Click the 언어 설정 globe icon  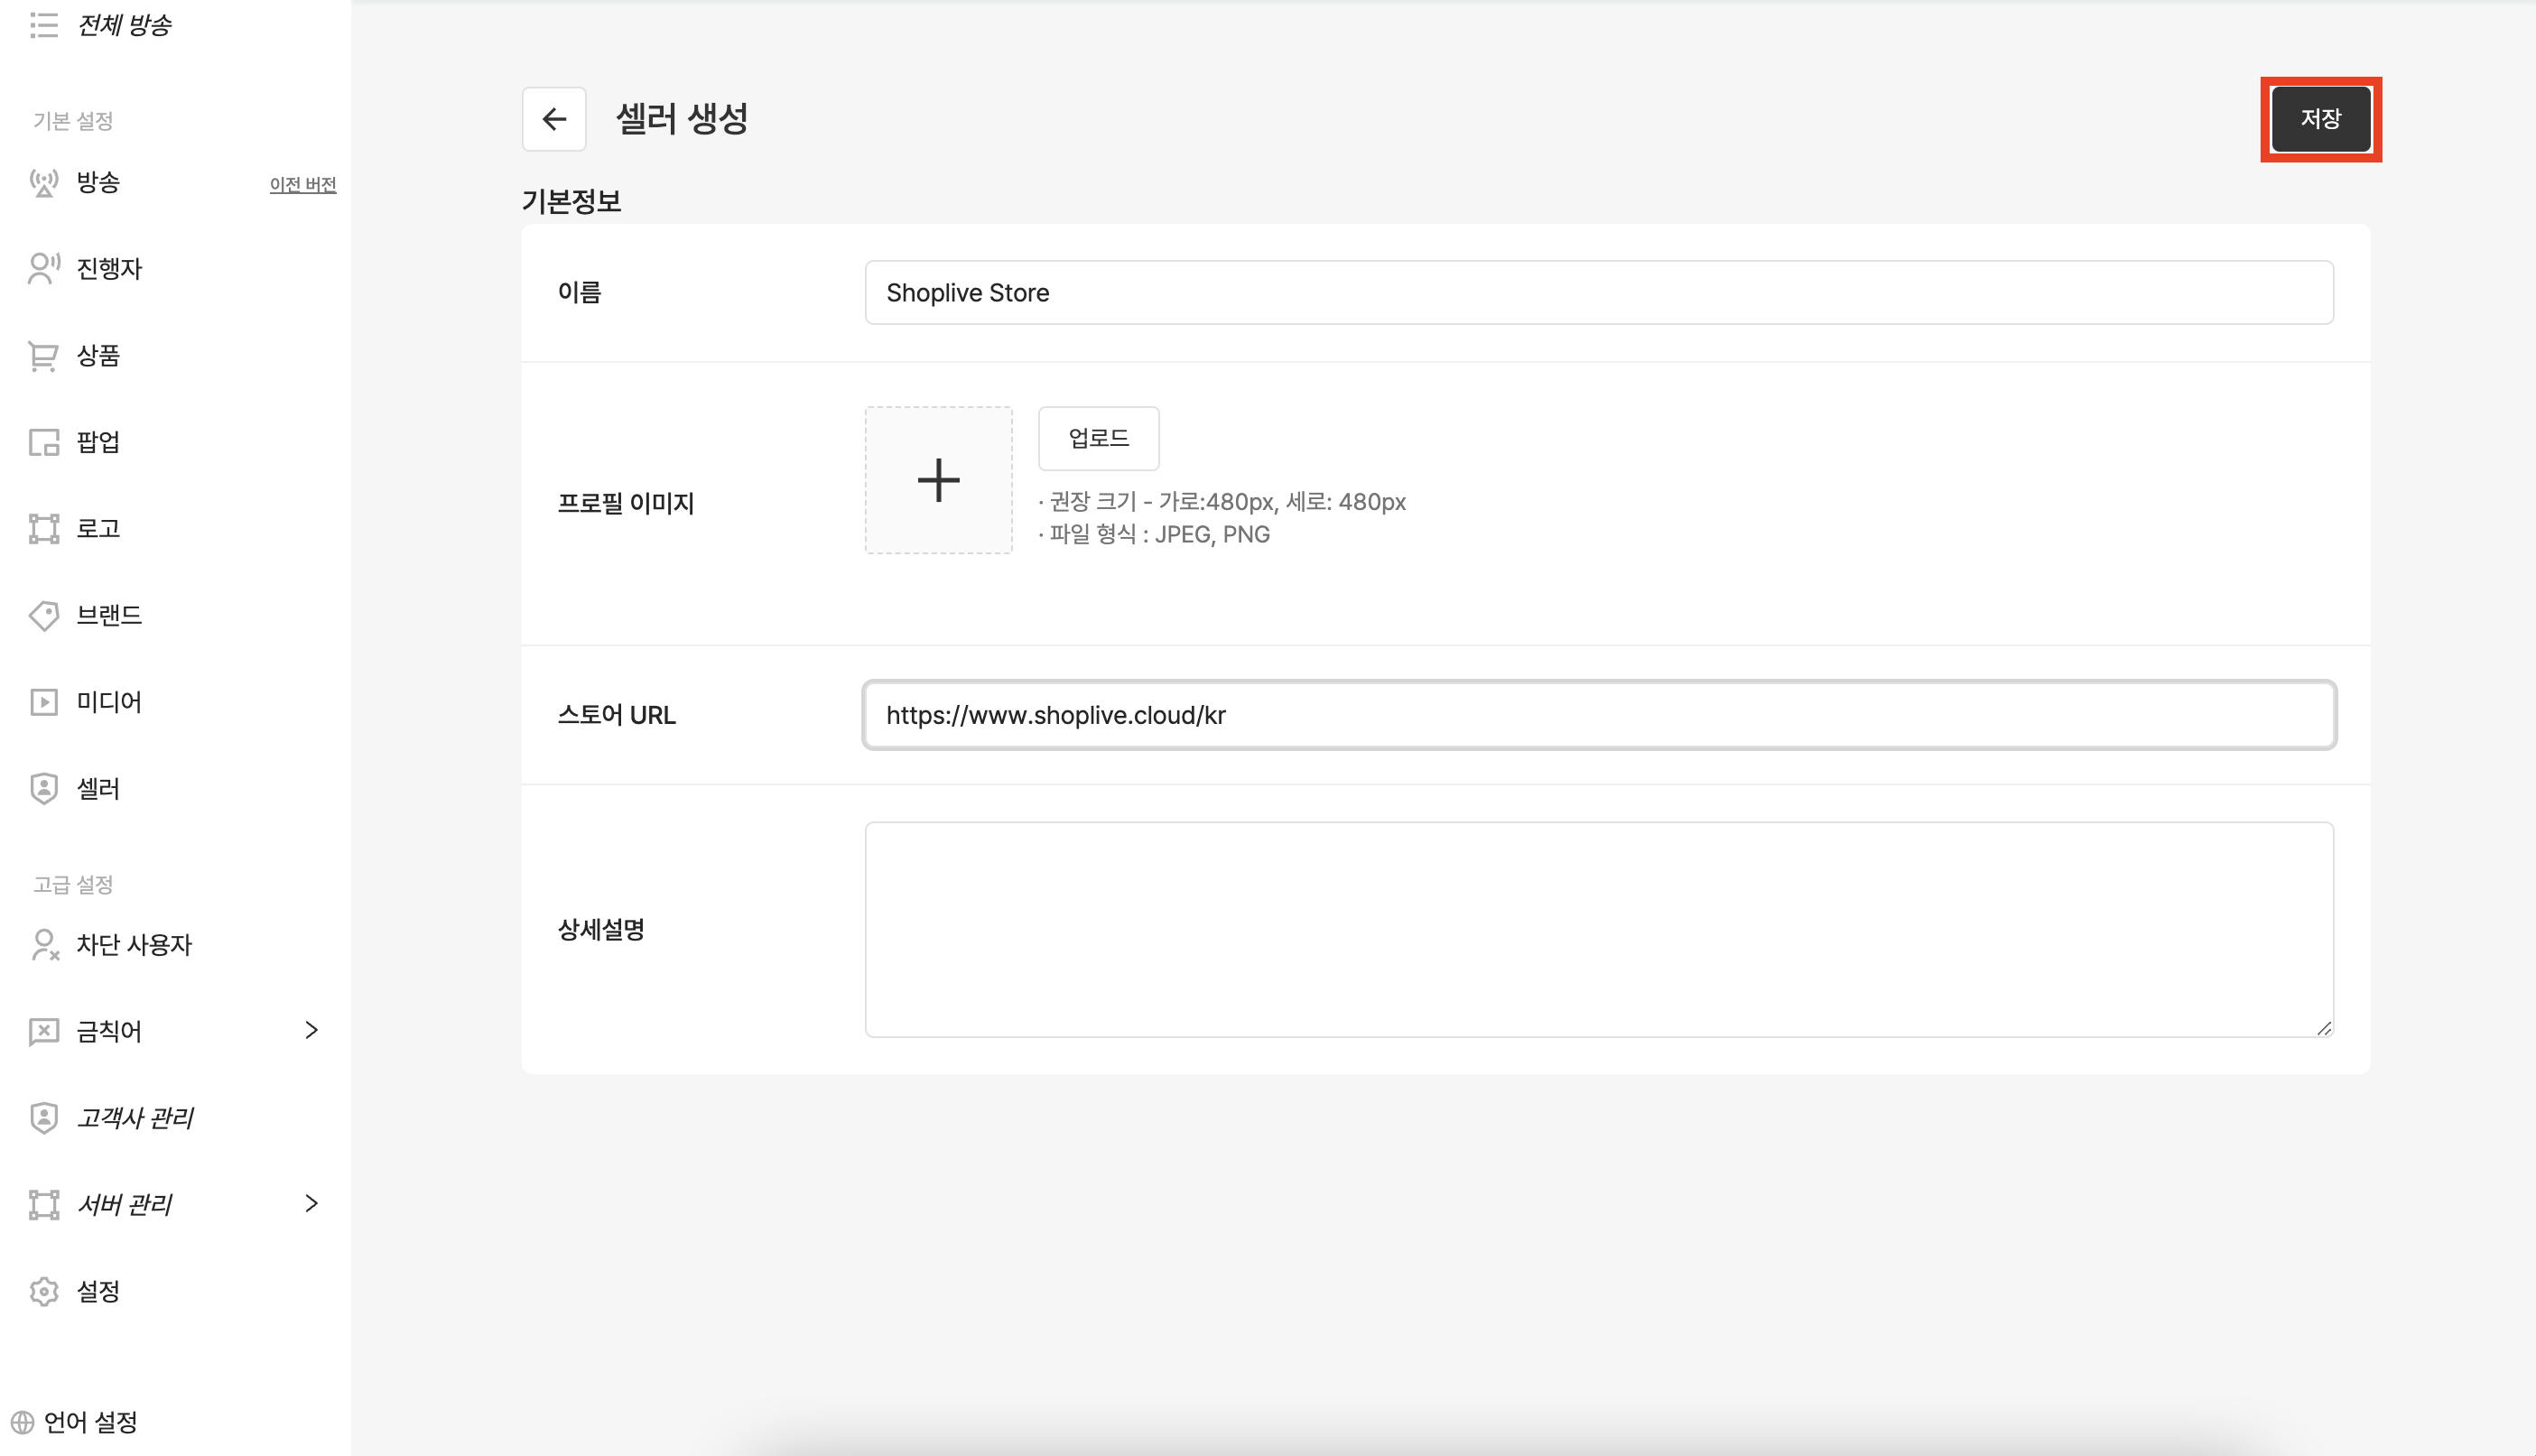tap(22, 1422)
